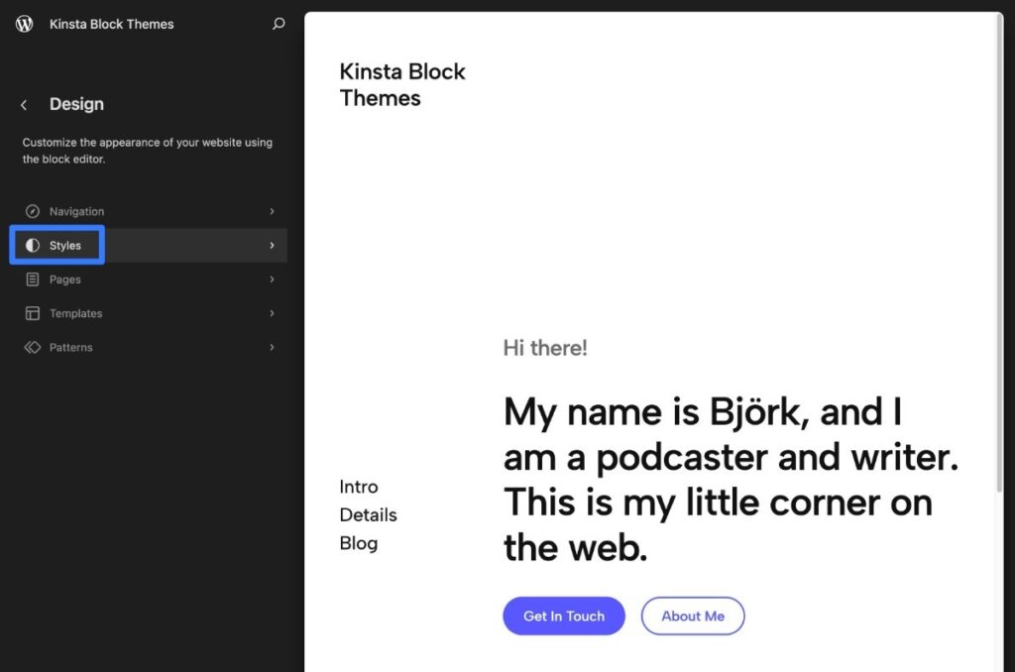The image size is (1015, 672).
Task: Click the Kinsta Block Themes site title
Action: [x=110, y=24]
